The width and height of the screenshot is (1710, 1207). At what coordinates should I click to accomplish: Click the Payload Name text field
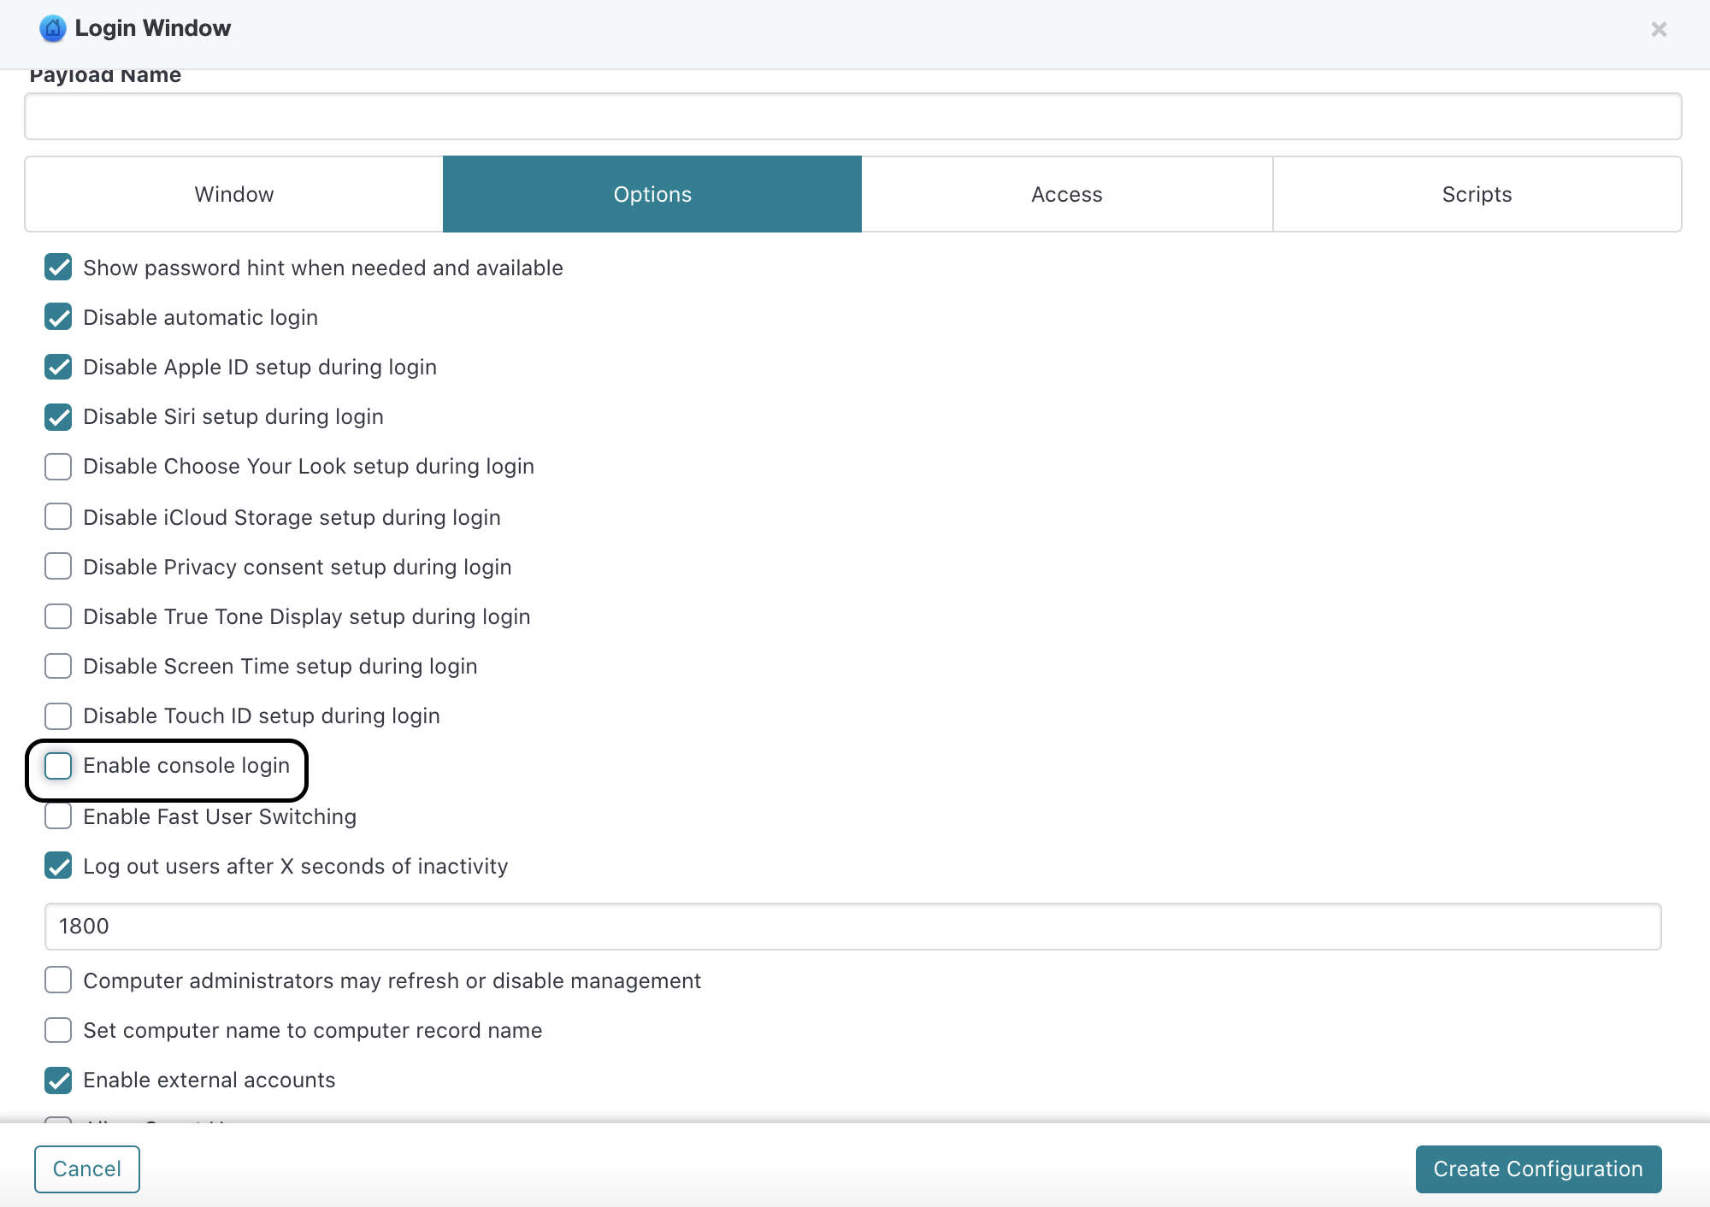852,116
